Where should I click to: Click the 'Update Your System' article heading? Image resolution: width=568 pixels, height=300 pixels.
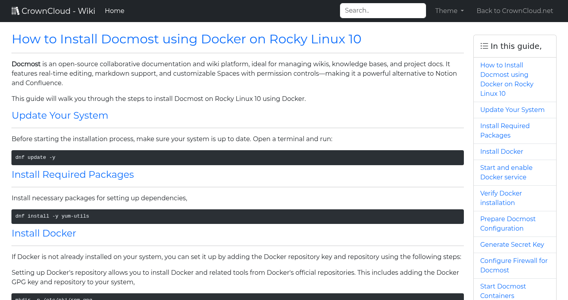click(x=60, y=115)
